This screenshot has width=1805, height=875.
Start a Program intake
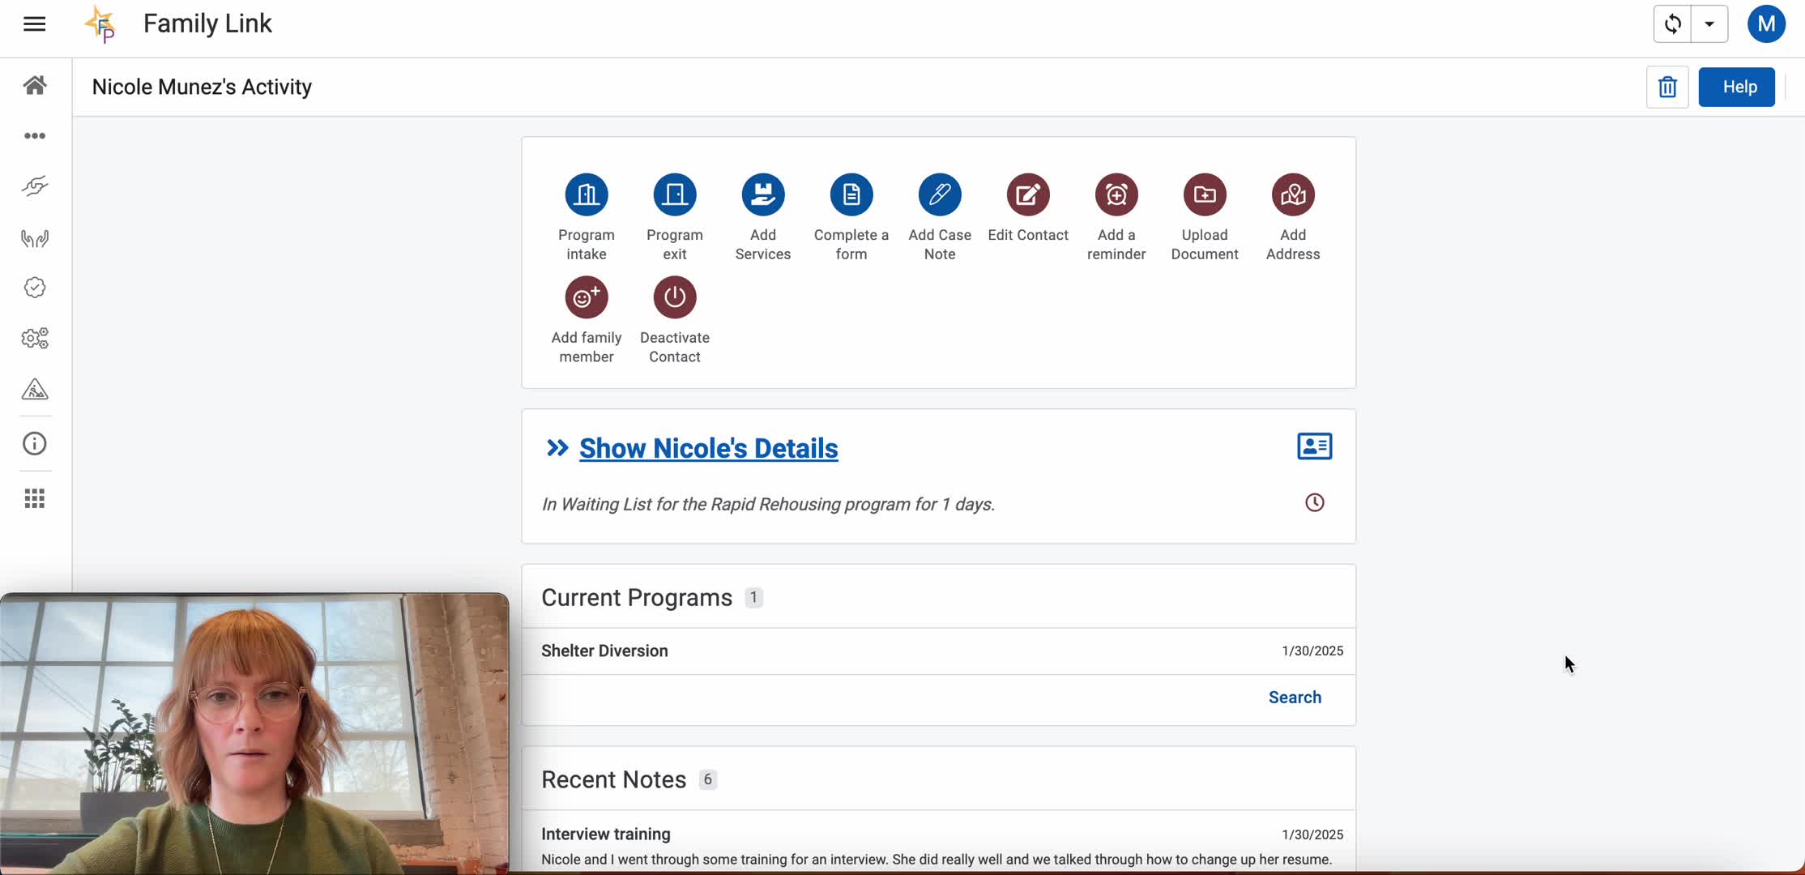click(587, 194)
